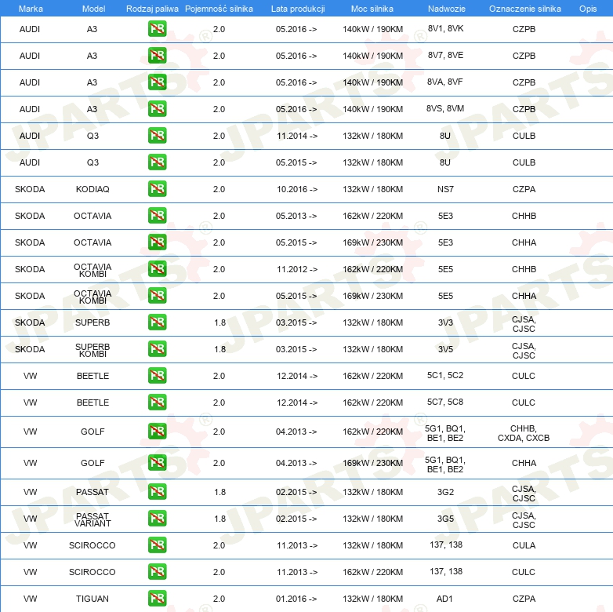613x612 pixels.
Task: Select the fuel icon for GOLF 169kW / 230KM
Action: click(x=157, y=462)
